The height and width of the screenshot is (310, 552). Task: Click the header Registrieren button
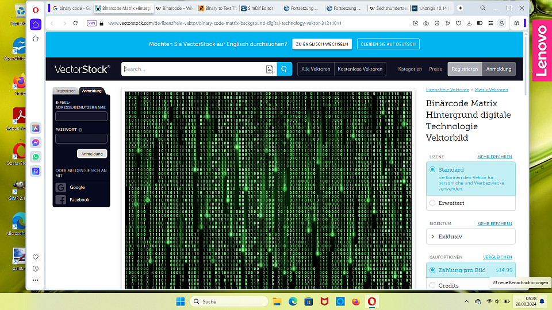[x=465, y=69]
